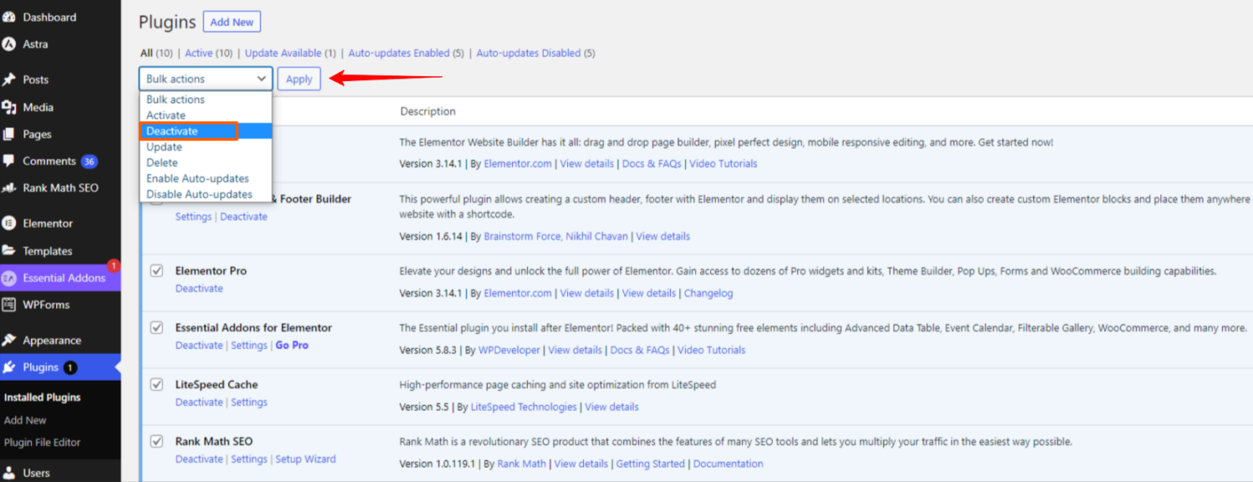Click the Astra theme icon
1253x482 pixels.
[x=9, y=44]
